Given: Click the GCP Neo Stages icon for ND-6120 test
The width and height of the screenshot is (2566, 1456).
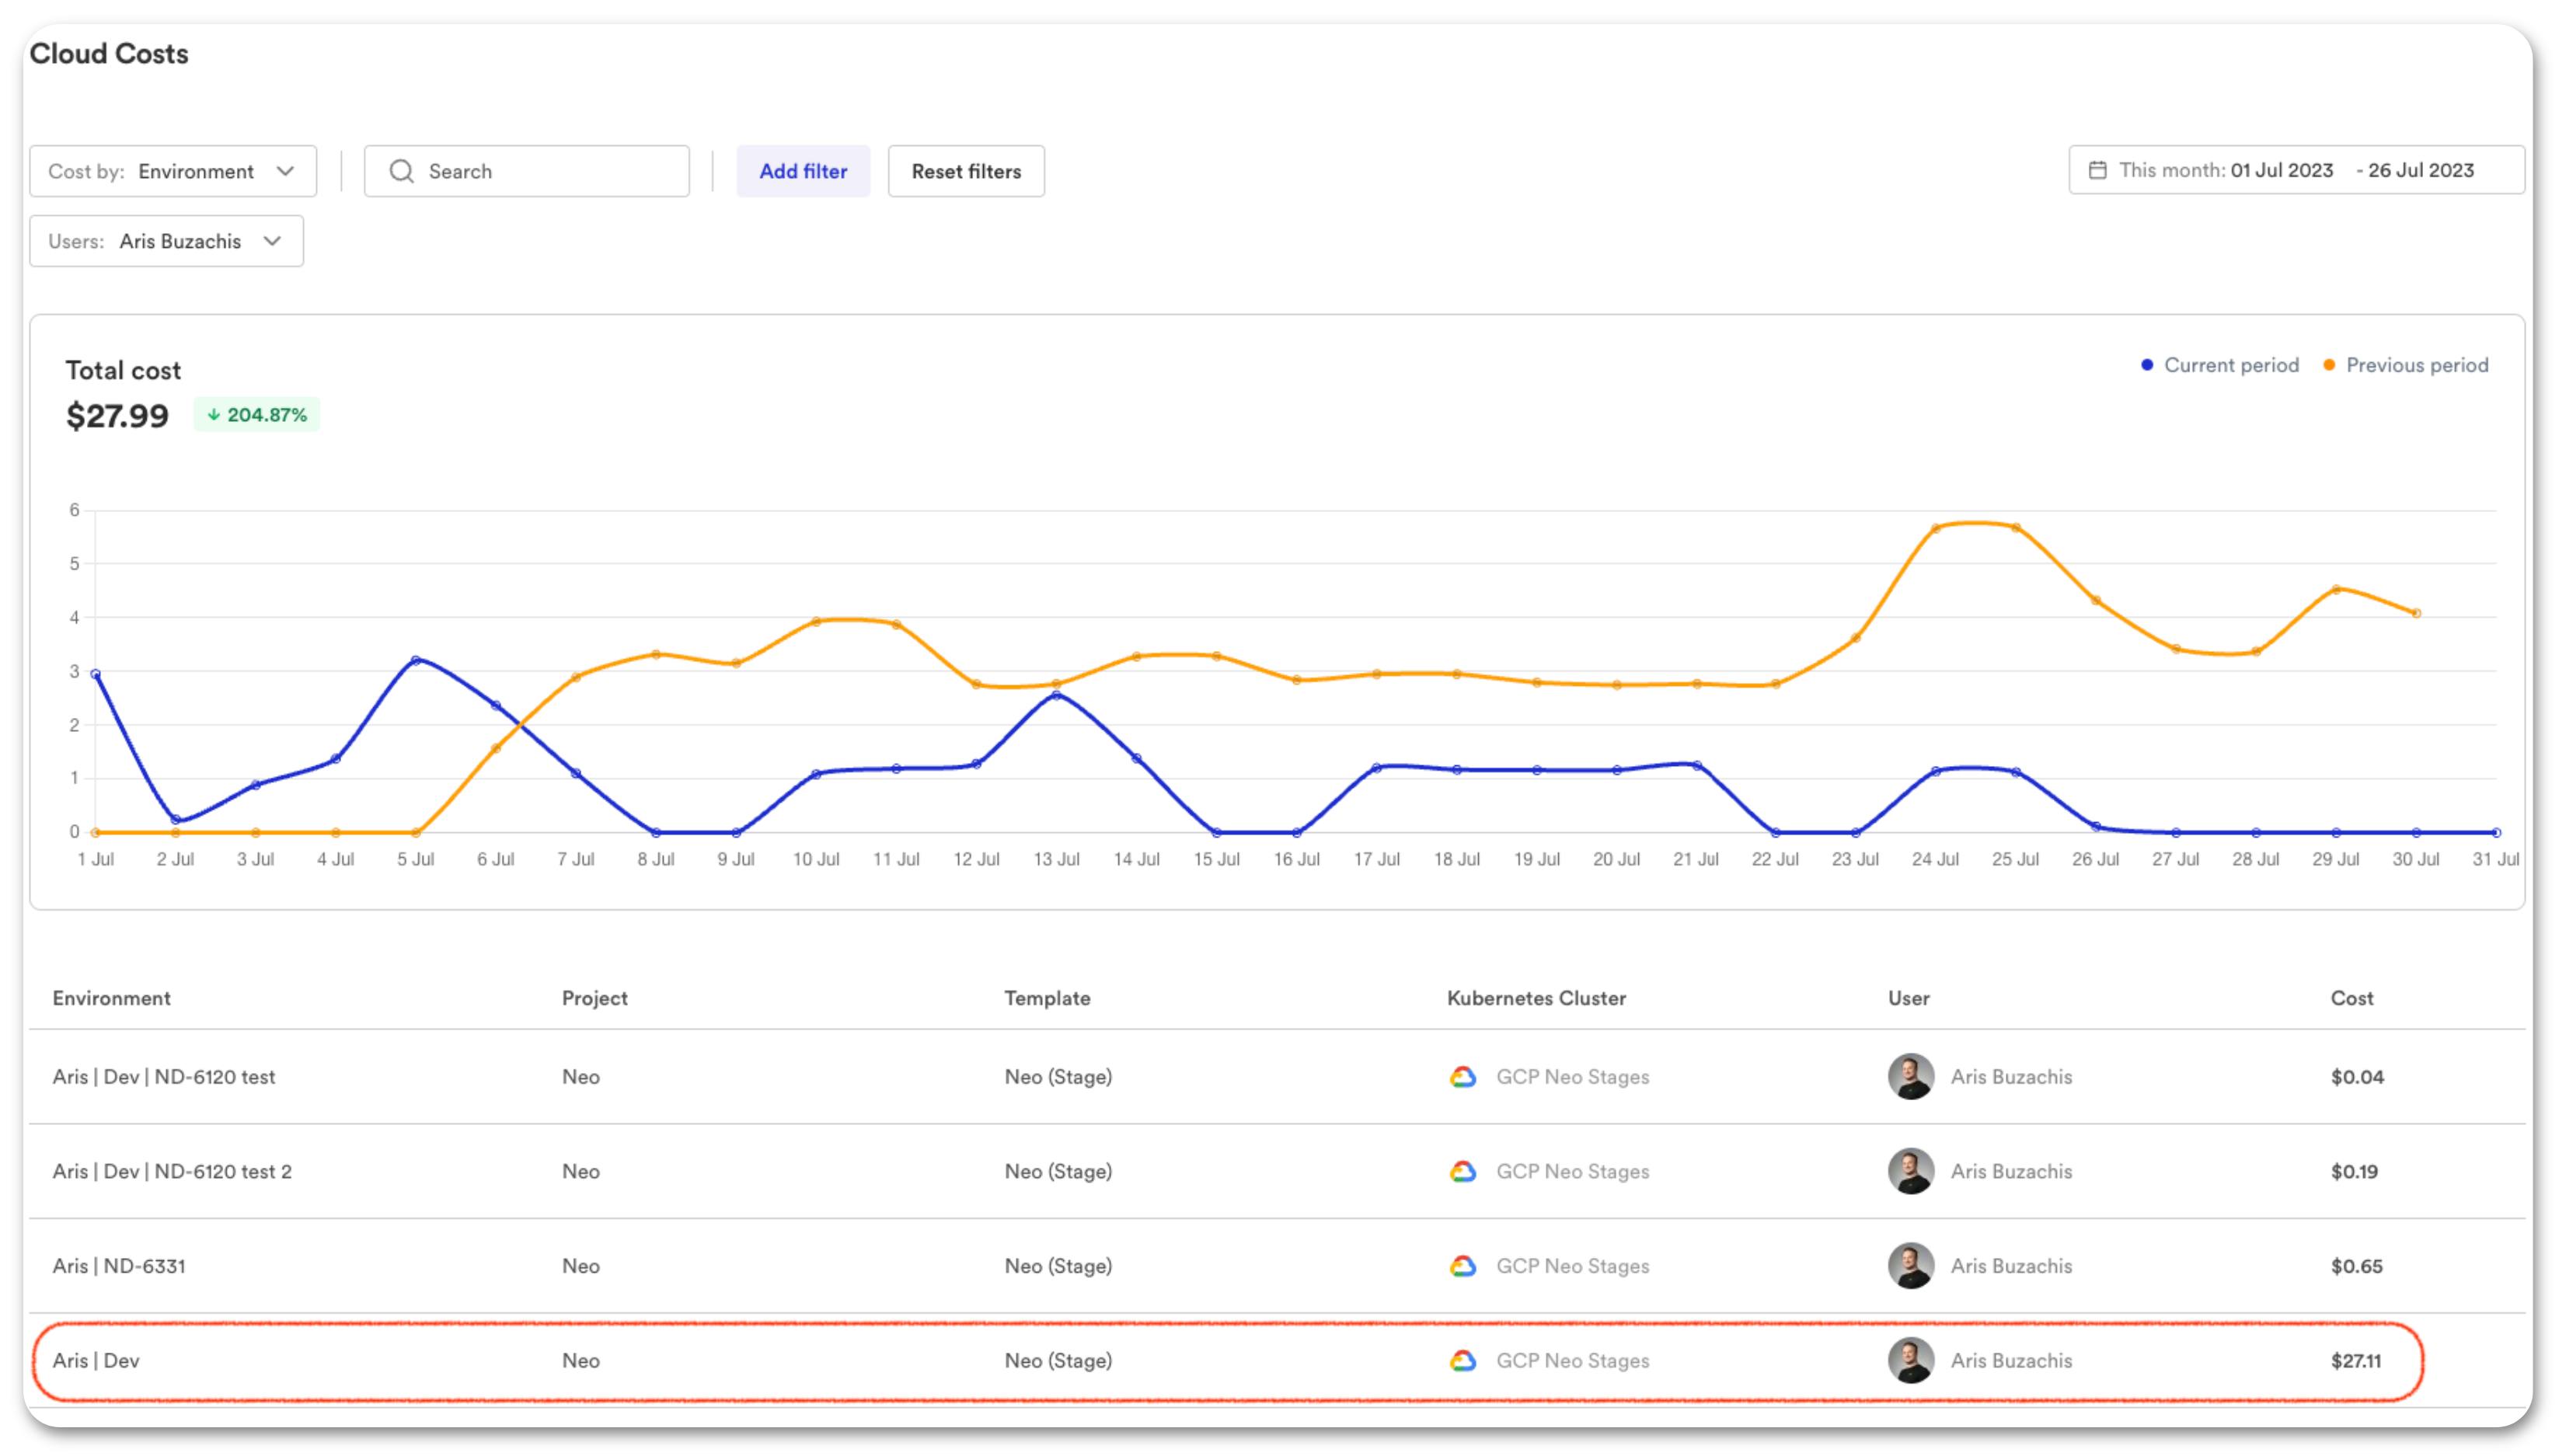Looking at the screenshot, I should coord(1463,1077).
